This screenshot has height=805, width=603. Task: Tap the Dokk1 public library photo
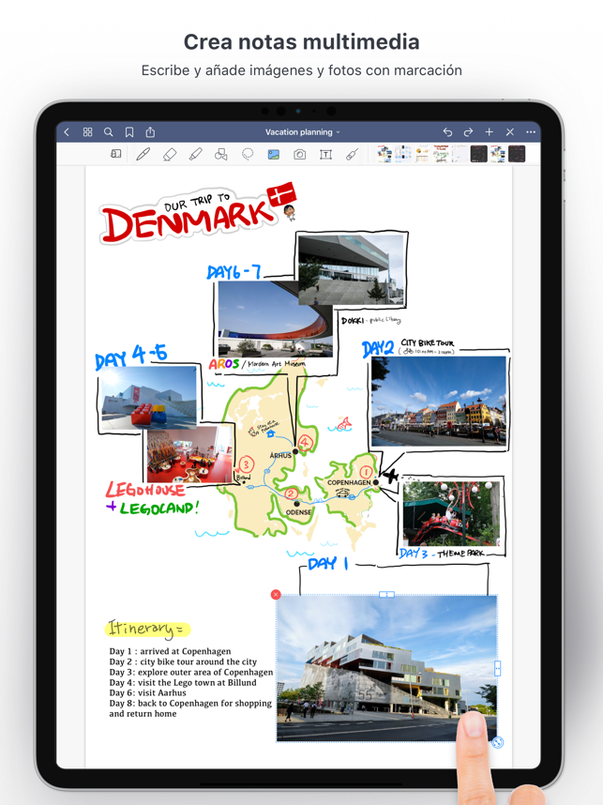(x=352, y=270)
